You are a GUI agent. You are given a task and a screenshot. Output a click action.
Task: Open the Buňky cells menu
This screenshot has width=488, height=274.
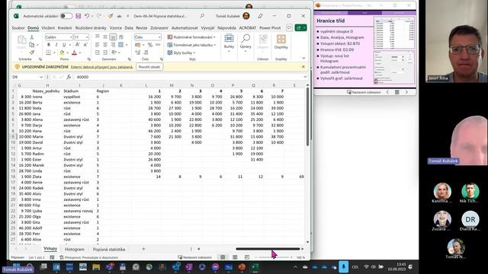pos(229,43)
